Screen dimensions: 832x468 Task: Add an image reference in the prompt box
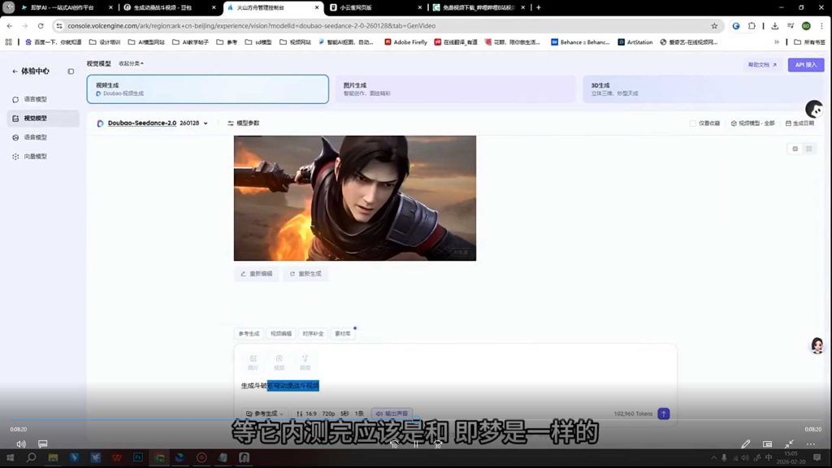tap(253, 362)
